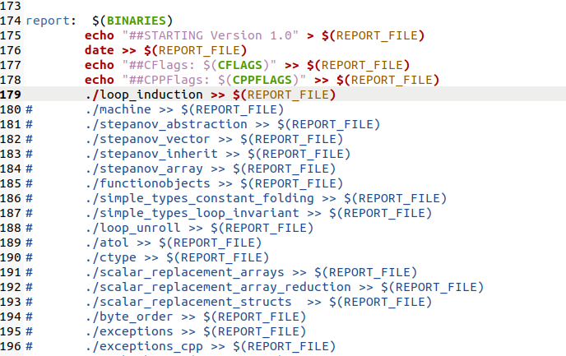This screenshot has height=356, width=566.
Task: Click the ./byte_order command text
Action: coord(129,317)
